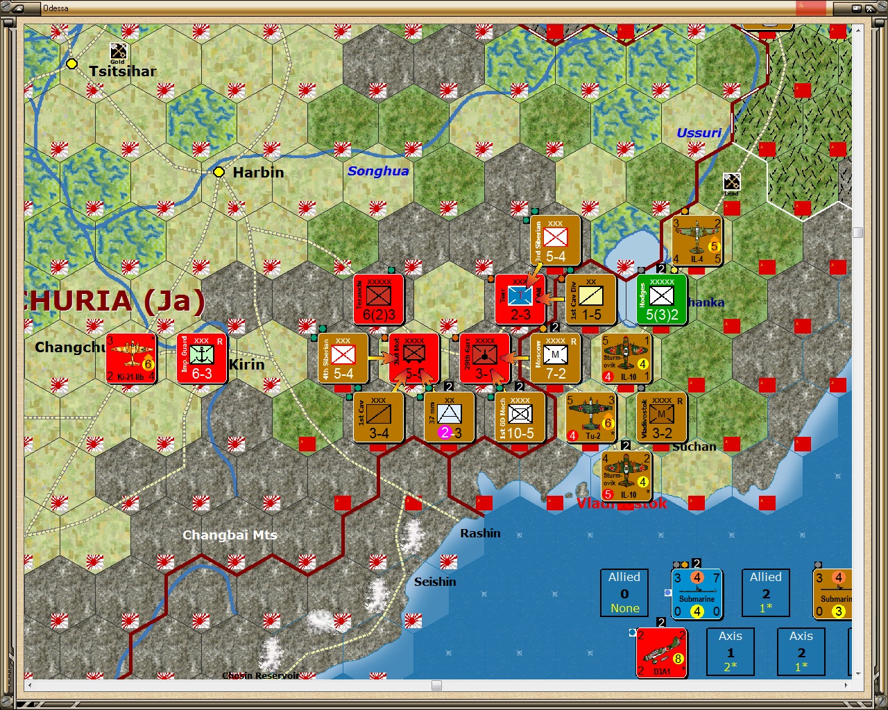Screen dimensions: 888x710
Task: Select the Tu-2 bomber air counter
Action: click(591, 417)
